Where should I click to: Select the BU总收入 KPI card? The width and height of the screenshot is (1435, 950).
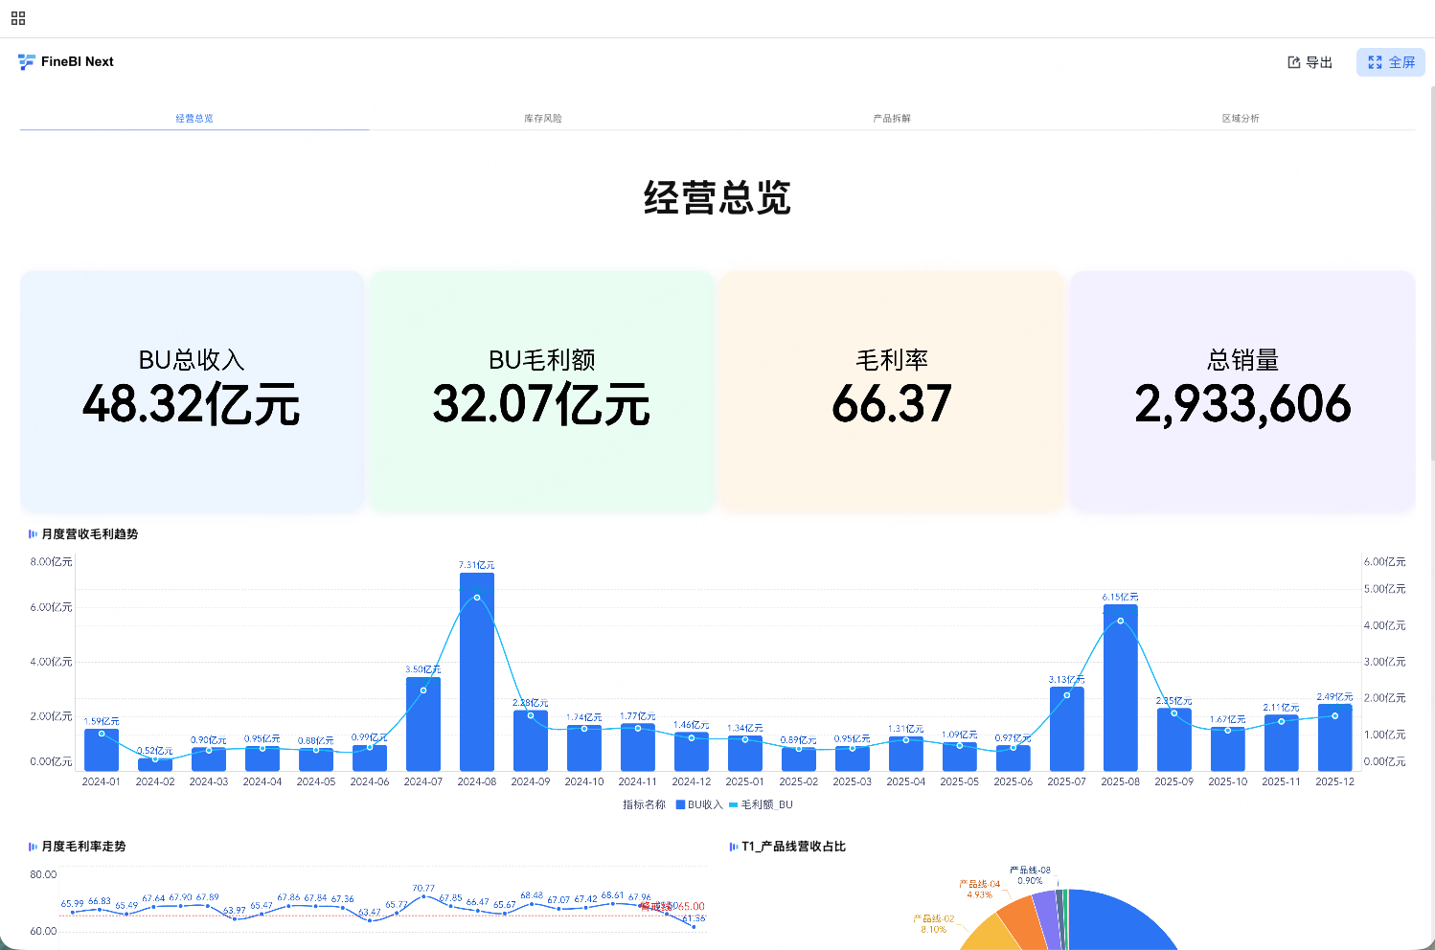coord(193,391)
